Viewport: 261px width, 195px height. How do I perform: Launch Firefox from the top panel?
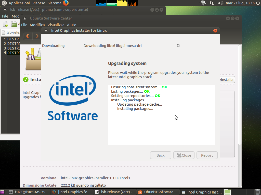coord(66,3)
